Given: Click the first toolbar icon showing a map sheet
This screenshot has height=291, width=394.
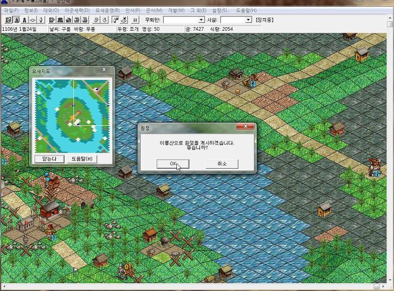Looking at the screenshot, I should tap(8, 19).
